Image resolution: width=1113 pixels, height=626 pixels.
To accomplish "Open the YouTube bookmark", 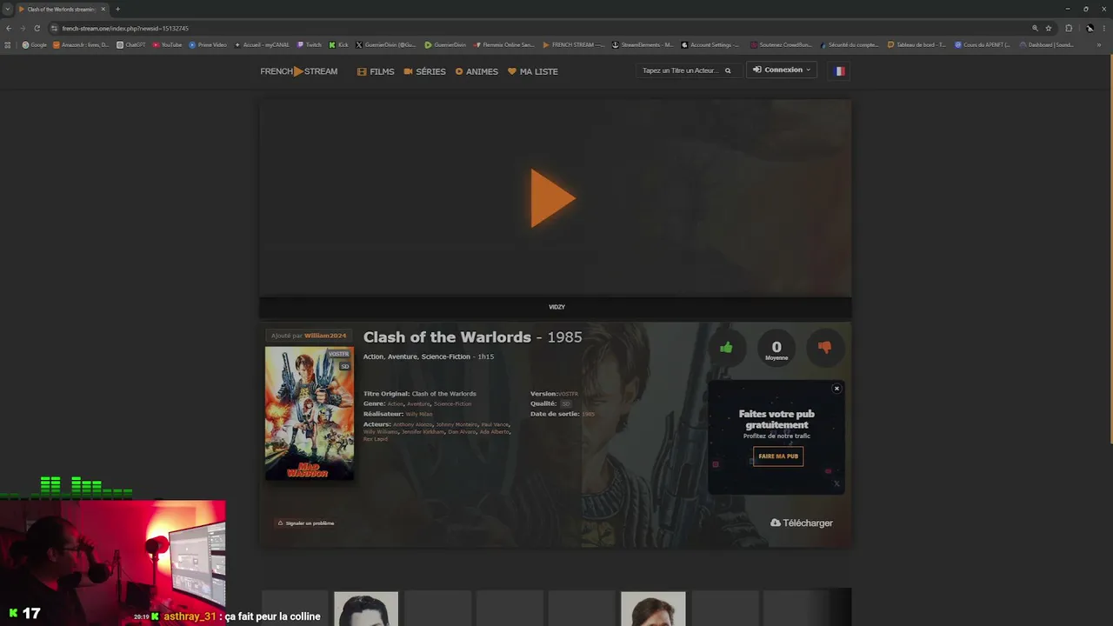I will pos(167,45).
